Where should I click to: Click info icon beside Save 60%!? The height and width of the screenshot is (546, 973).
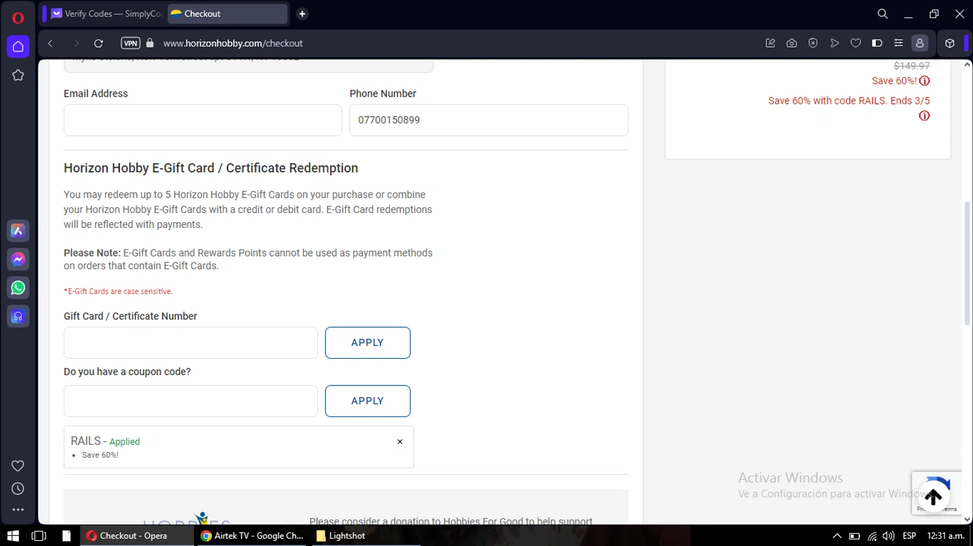coord(924,81)
